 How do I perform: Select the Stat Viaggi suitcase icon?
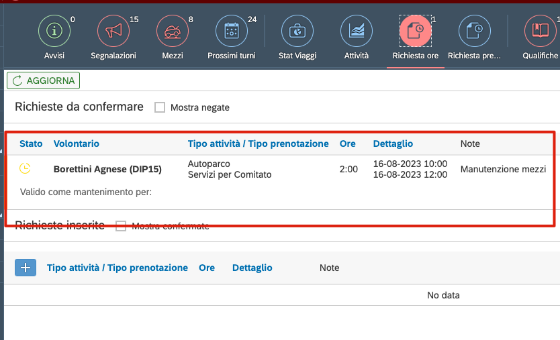297,31
